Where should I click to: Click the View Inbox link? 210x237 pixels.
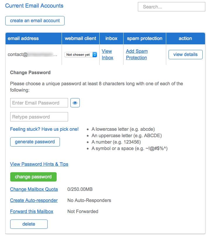click(107, 54)
